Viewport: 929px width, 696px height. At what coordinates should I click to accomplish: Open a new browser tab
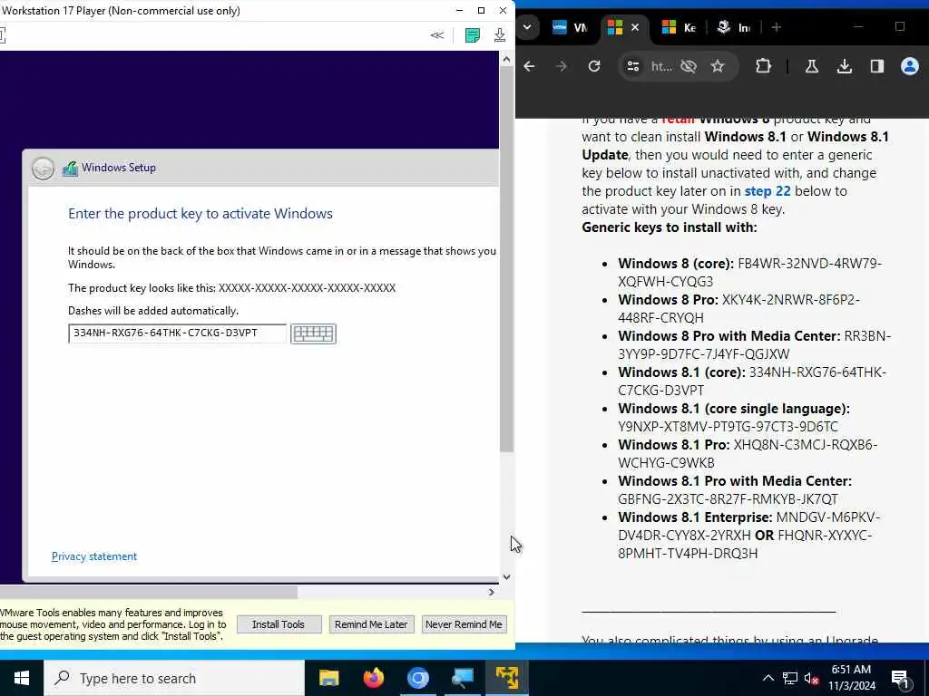777,27
